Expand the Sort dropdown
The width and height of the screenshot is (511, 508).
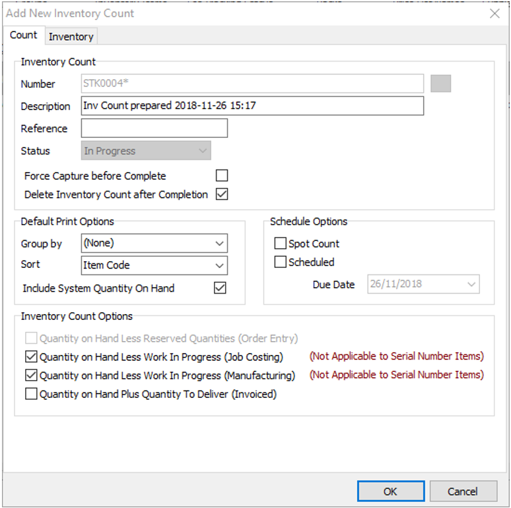(x=154, y=265)
